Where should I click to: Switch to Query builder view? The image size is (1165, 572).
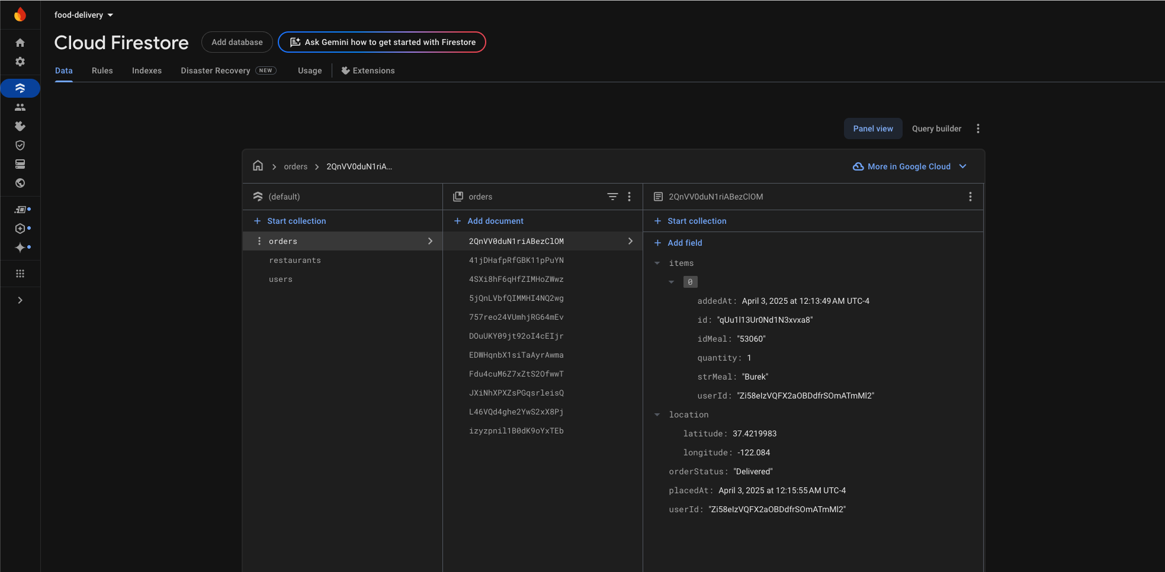[936, 128]
